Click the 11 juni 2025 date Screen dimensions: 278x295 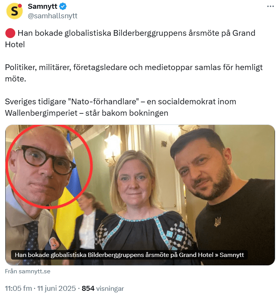pos(57,288)
